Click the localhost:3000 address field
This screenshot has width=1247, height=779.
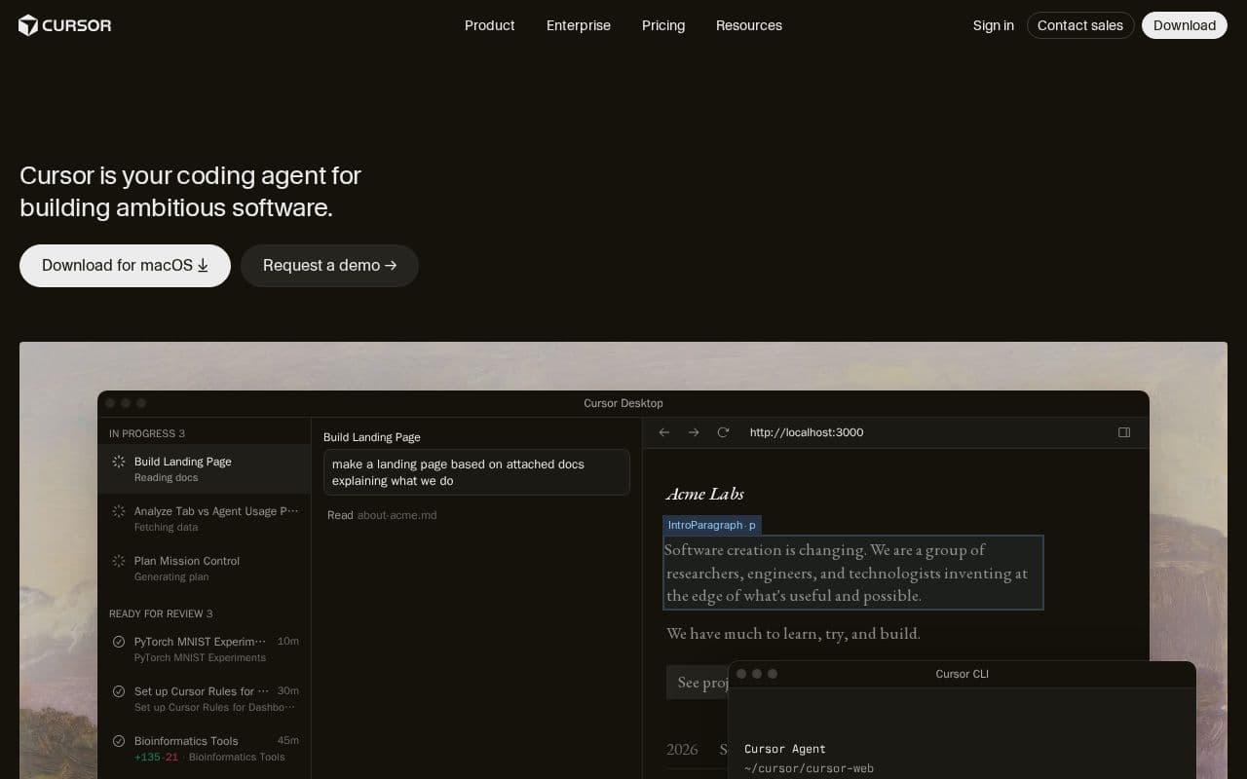tap(807, 432)
